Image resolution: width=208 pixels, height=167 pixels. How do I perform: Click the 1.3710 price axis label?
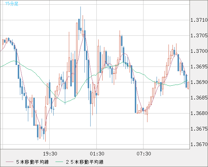pyautogui.click(x=199, y=20)
